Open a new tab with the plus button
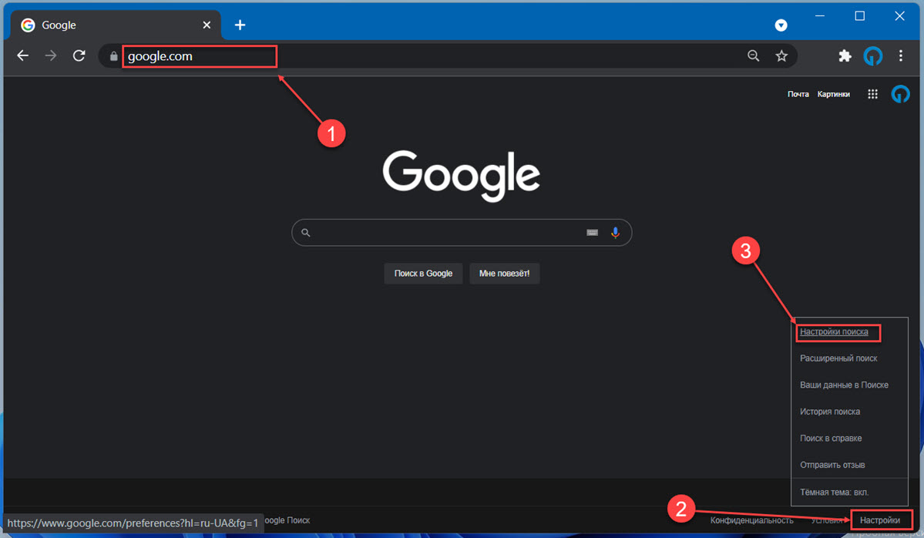Viewport: 924px width, 538px height. (x=240, y=25)
